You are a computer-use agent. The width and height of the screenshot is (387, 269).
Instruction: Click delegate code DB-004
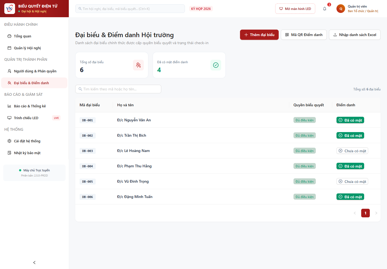88,166
